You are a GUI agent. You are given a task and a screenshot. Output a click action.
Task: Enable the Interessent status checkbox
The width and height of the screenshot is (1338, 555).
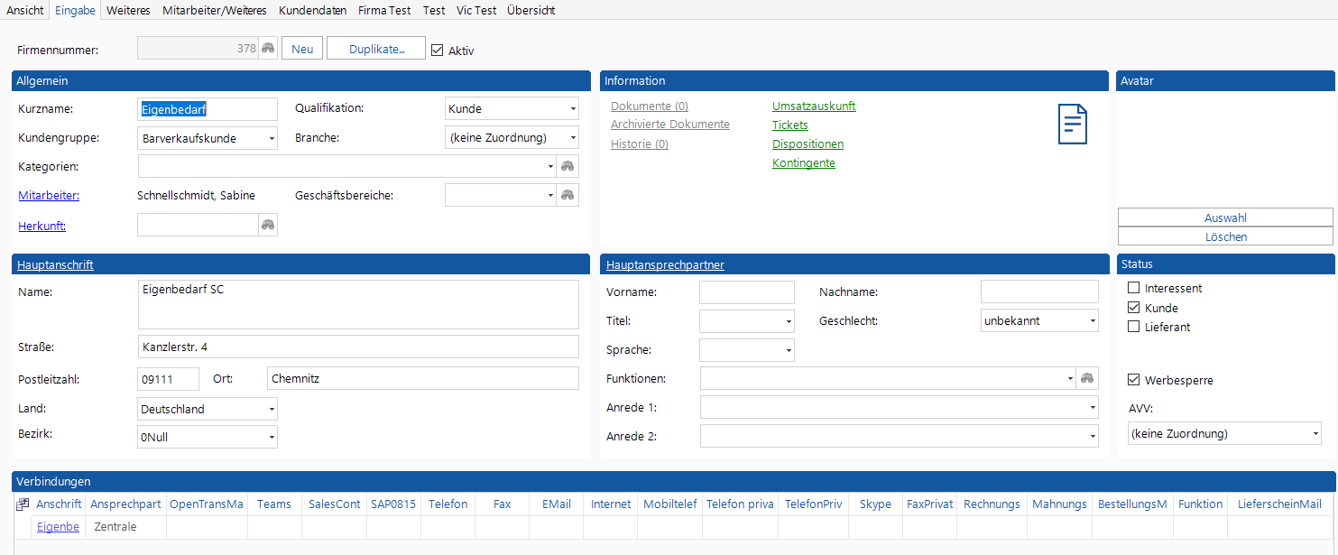click(1134, 288)
